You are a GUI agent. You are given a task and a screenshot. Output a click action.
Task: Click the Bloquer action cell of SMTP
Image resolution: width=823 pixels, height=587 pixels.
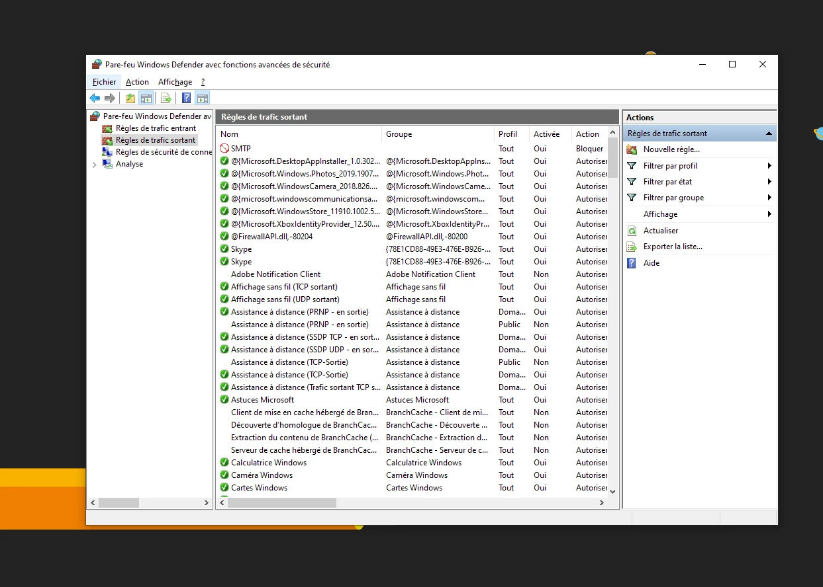coord(589,149)
